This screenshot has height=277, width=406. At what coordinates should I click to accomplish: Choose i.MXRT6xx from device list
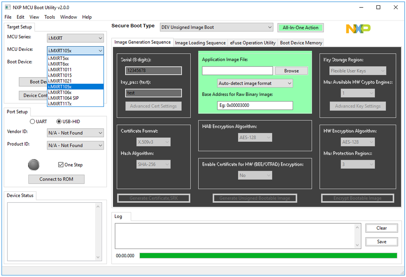(x=75, y=64)
